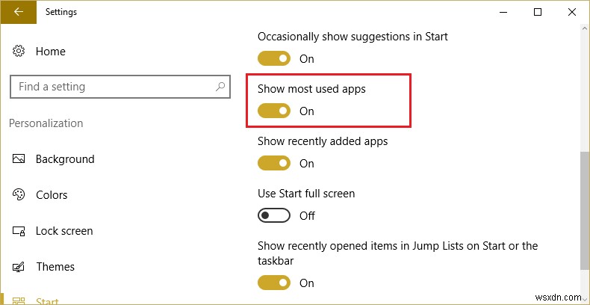Viewport: 590px width, 305px height.
Task: Click the Home gear icon
Action: [x=19, y=52]
